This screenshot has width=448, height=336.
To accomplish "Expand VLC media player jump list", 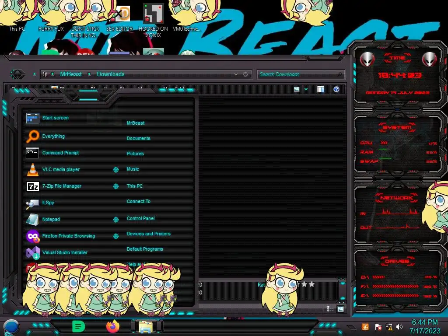I will pos(115,170).
